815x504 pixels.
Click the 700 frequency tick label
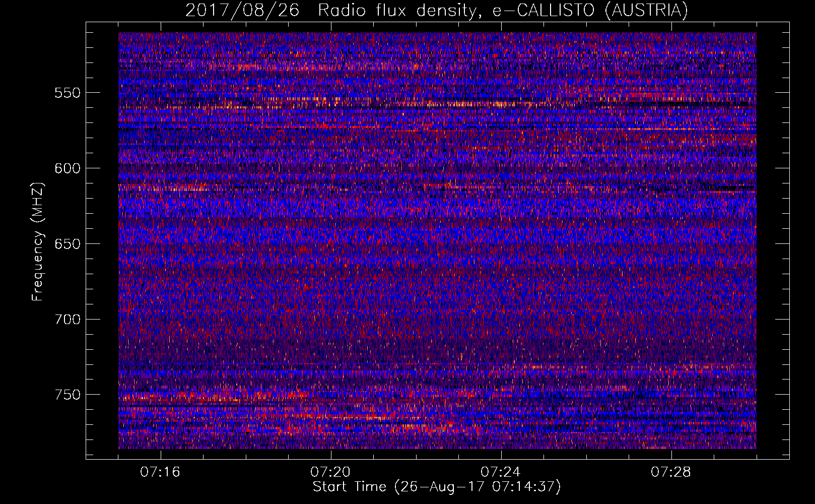tap(67, 320)
